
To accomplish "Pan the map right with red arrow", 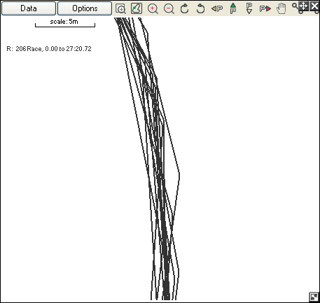I will coord(265,9).
